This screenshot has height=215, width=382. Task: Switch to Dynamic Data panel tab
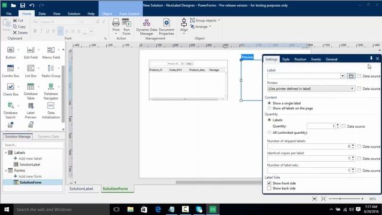click(48, 137)
